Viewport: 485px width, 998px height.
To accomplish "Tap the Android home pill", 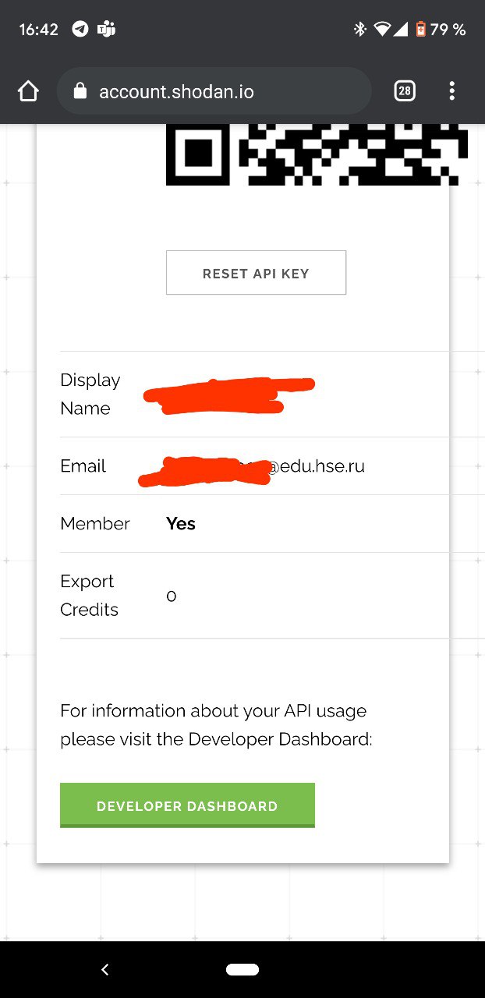I will click(x=242, y=969).
